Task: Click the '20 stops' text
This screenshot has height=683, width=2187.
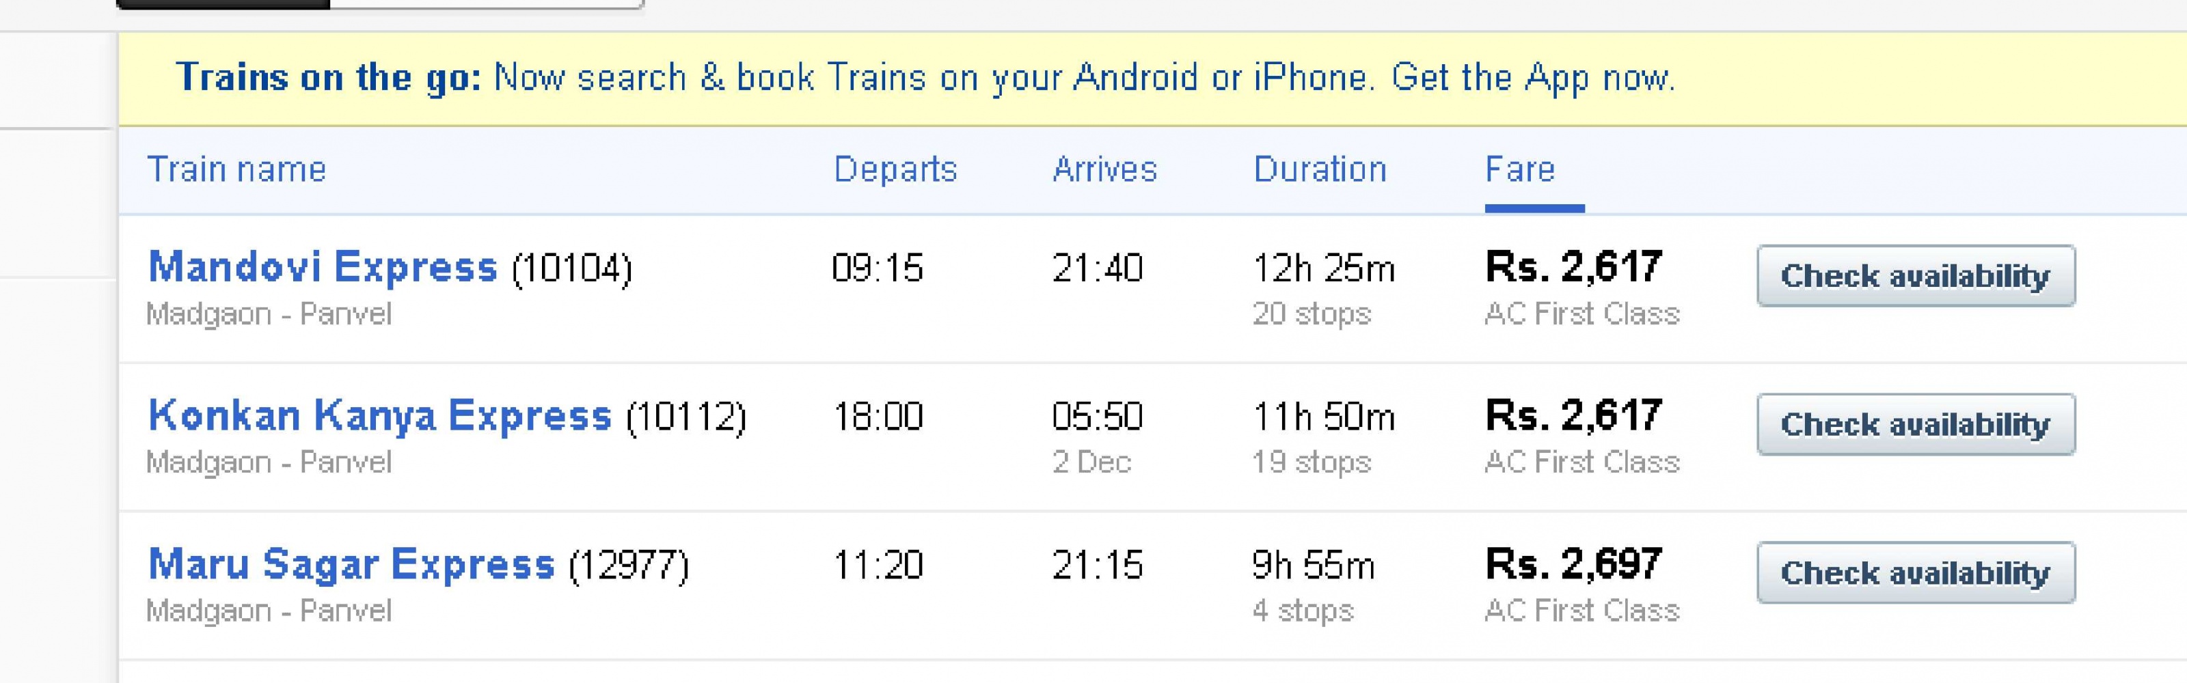Action: tap(1311, 314)
